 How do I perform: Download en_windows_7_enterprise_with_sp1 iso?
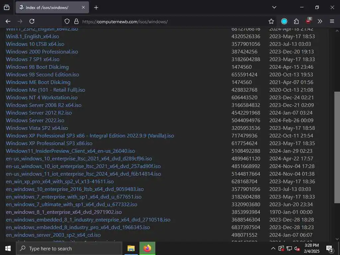pos(74,197)
